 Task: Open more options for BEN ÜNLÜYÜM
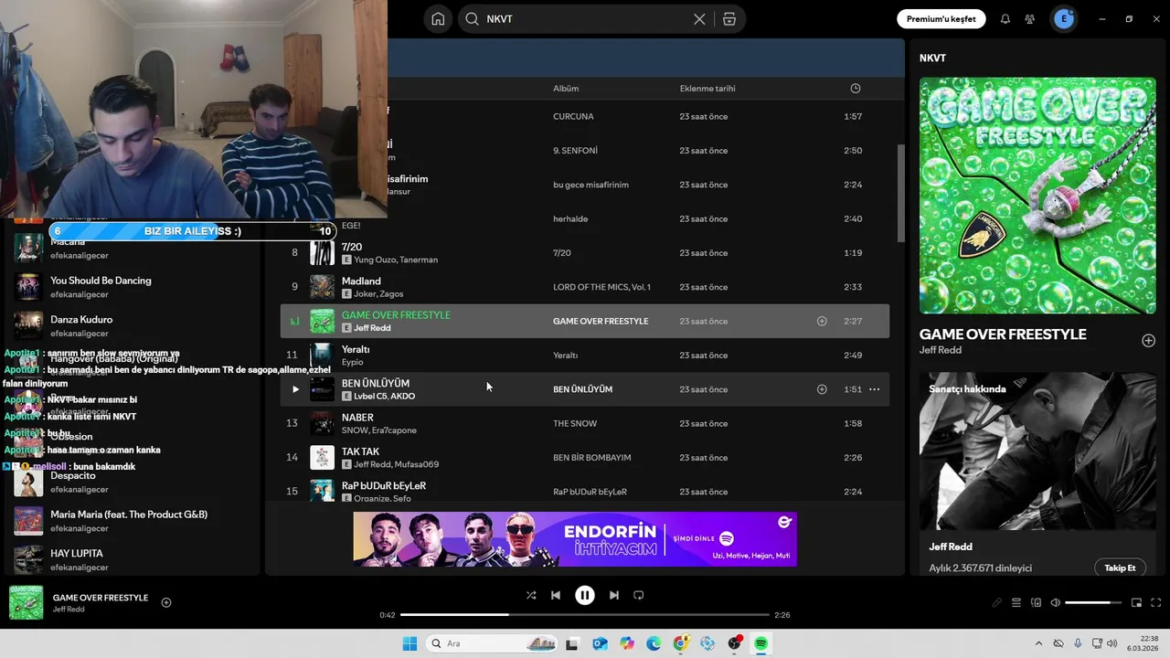(875, 389)
